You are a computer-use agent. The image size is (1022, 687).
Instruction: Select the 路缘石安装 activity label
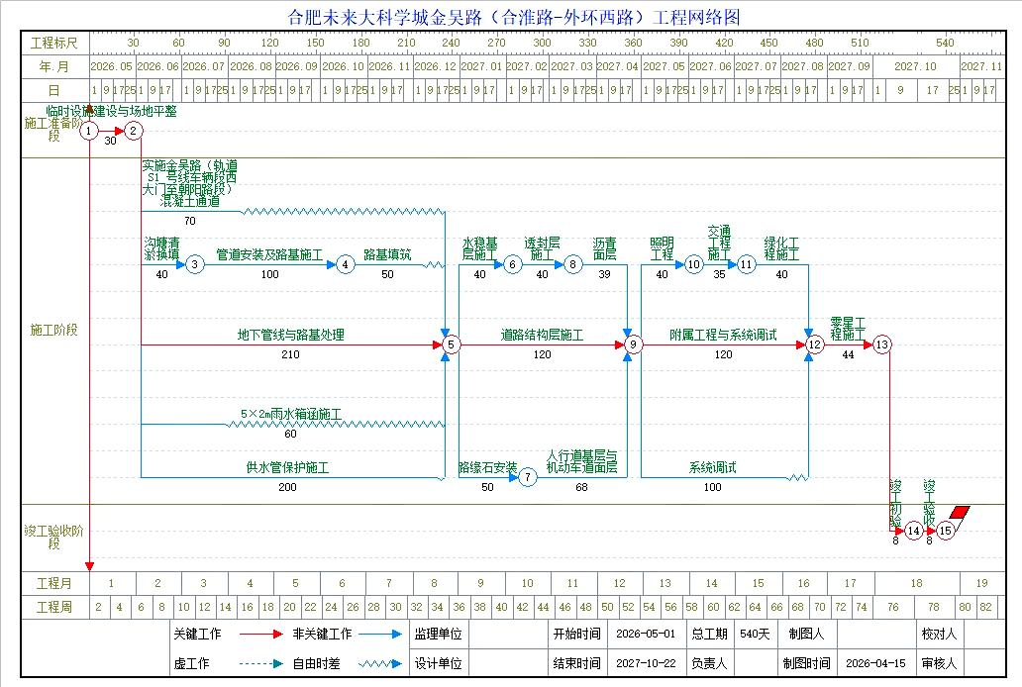(x=487, y=467)
